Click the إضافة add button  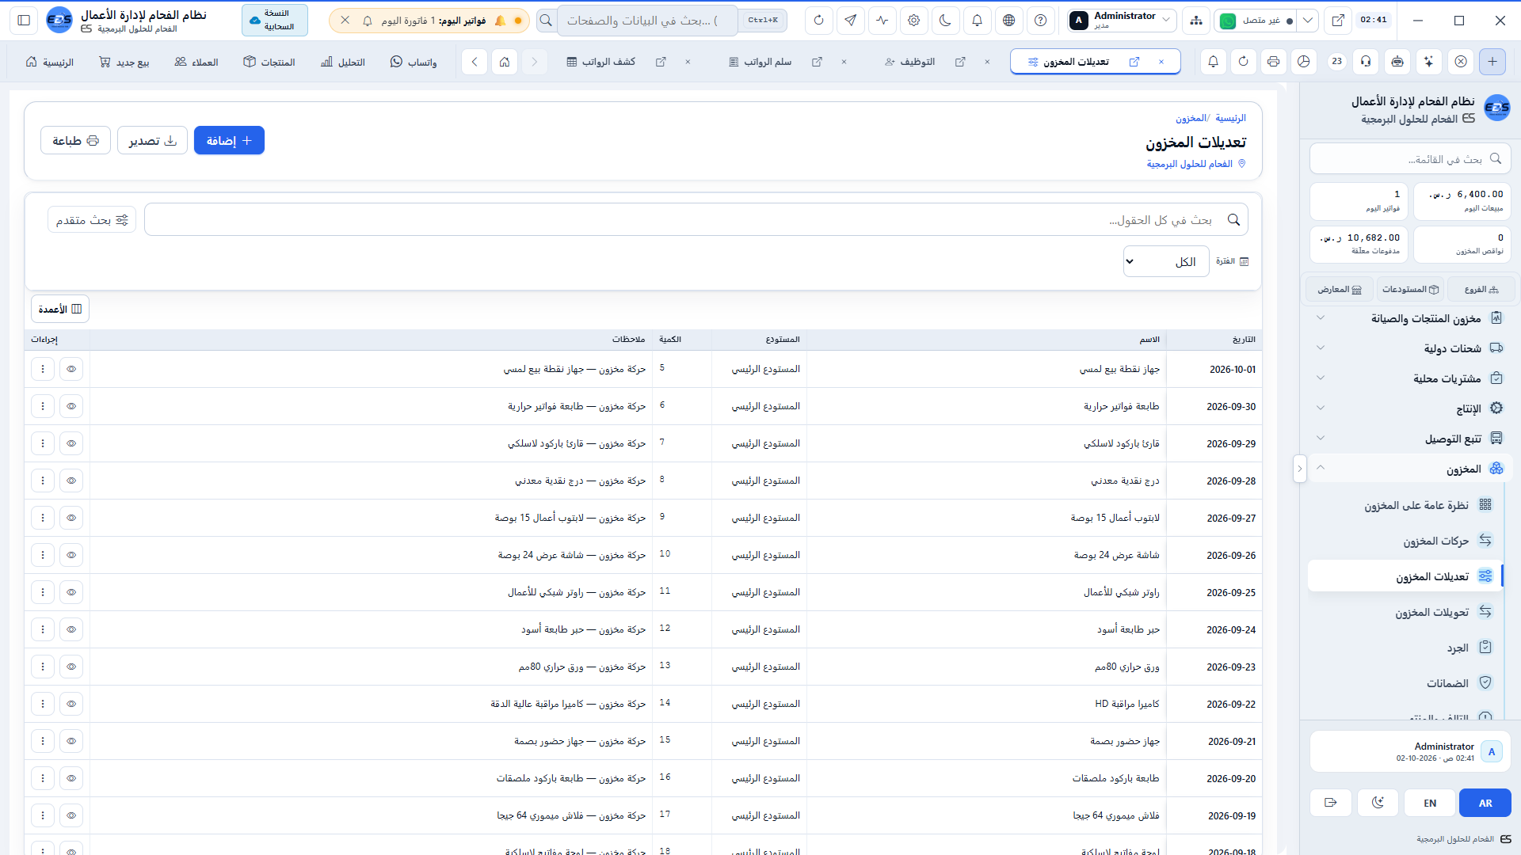coord(229,140)
